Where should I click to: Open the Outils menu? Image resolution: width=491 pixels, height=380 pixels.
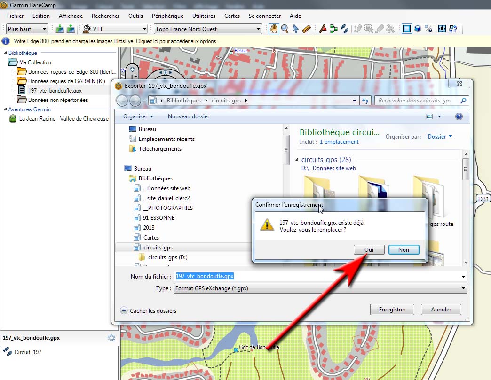[135, 16]
